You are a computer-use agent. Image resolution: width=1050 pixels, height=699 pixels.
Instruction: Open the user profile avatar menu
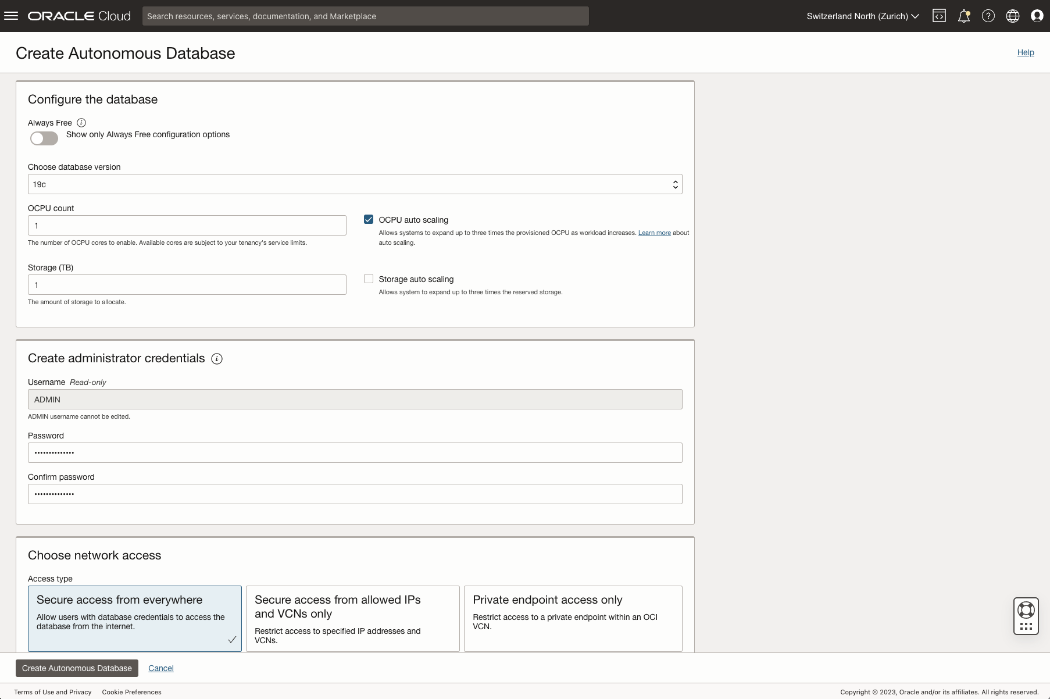[x=1037, y=16]
